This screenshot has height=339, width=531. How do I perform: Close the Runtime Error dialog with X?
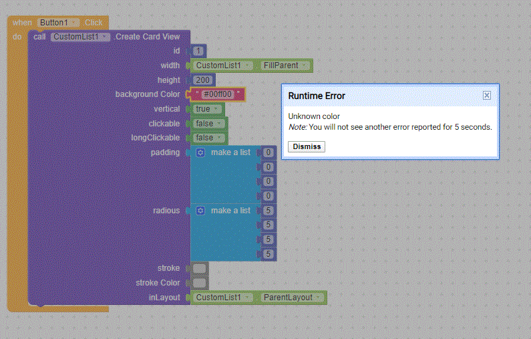pos(487,95)
